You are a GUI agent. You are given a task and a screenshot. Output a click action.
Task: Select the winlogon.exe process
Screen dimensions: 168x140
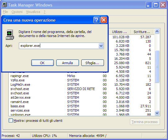81,114
